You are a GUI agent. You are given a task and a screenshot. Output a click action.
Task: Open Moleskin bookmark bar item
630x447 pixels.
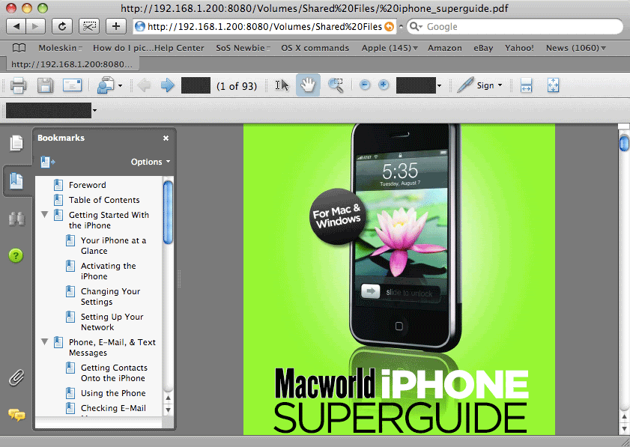(x=60, y=48)
